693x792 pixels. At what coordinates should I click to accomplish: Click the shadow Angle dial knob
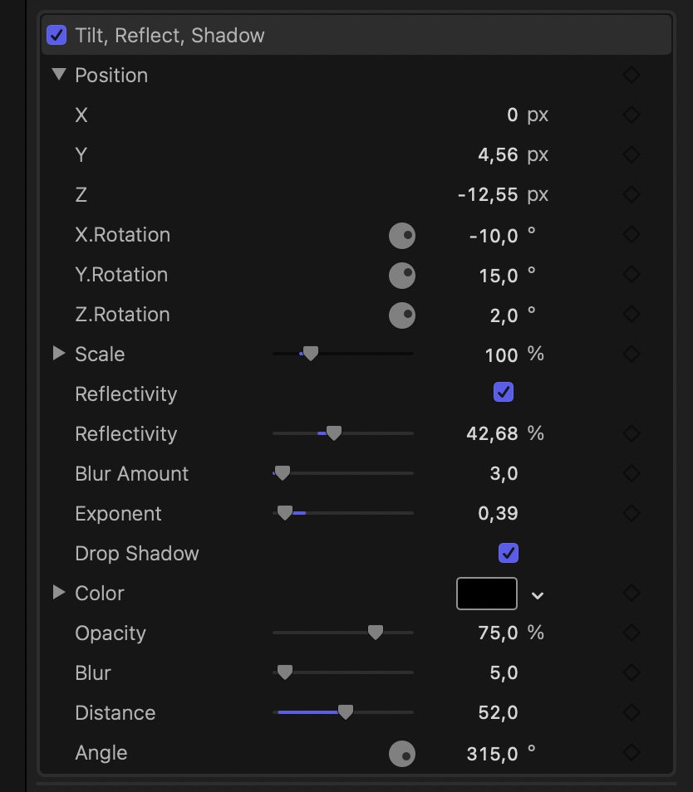(402, 754)
